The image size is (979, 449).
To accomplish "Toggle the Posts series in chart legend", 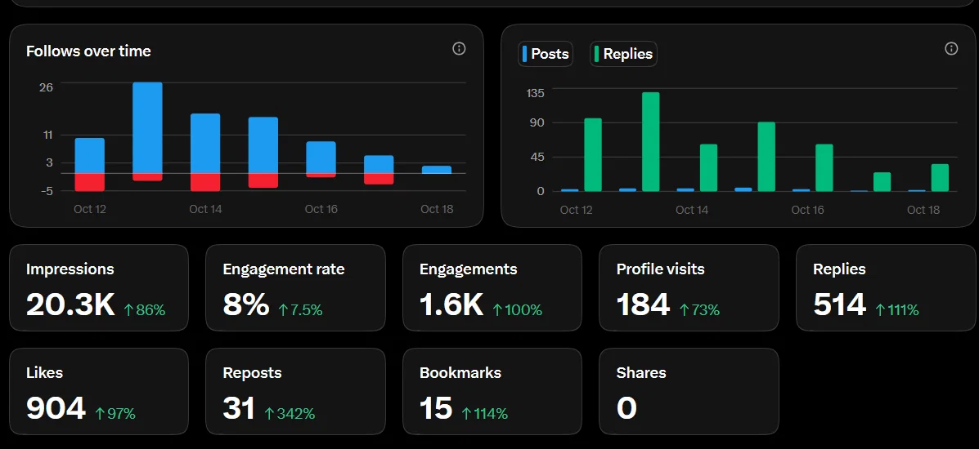I will pyautogui.click(x=545, y=54).
